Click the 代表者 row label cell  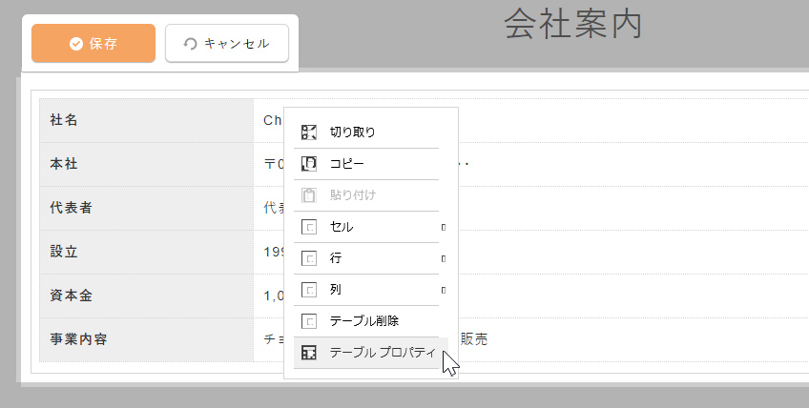tap(146, 209)
